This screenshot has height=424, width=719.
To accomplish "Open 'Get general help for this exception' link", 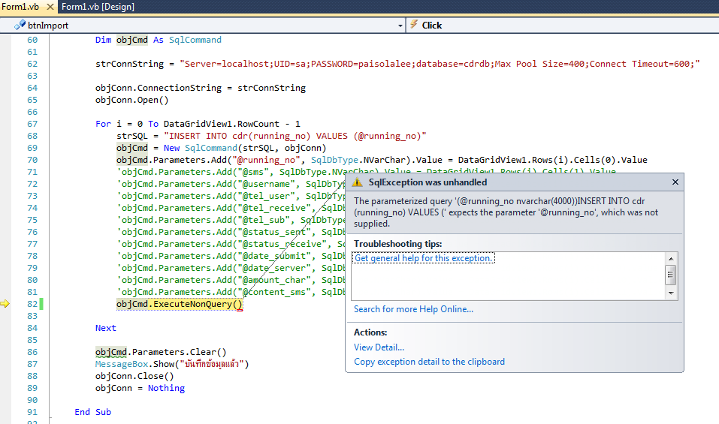I will [424, 258].
